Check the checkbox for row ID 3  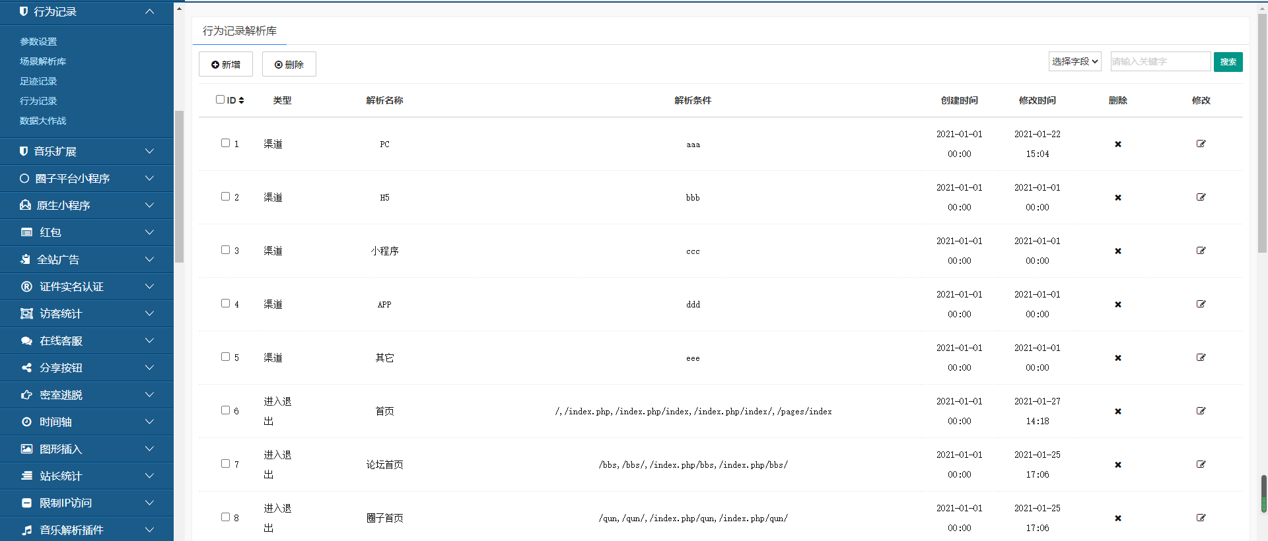pyautogui.click(x=225, y=250)
